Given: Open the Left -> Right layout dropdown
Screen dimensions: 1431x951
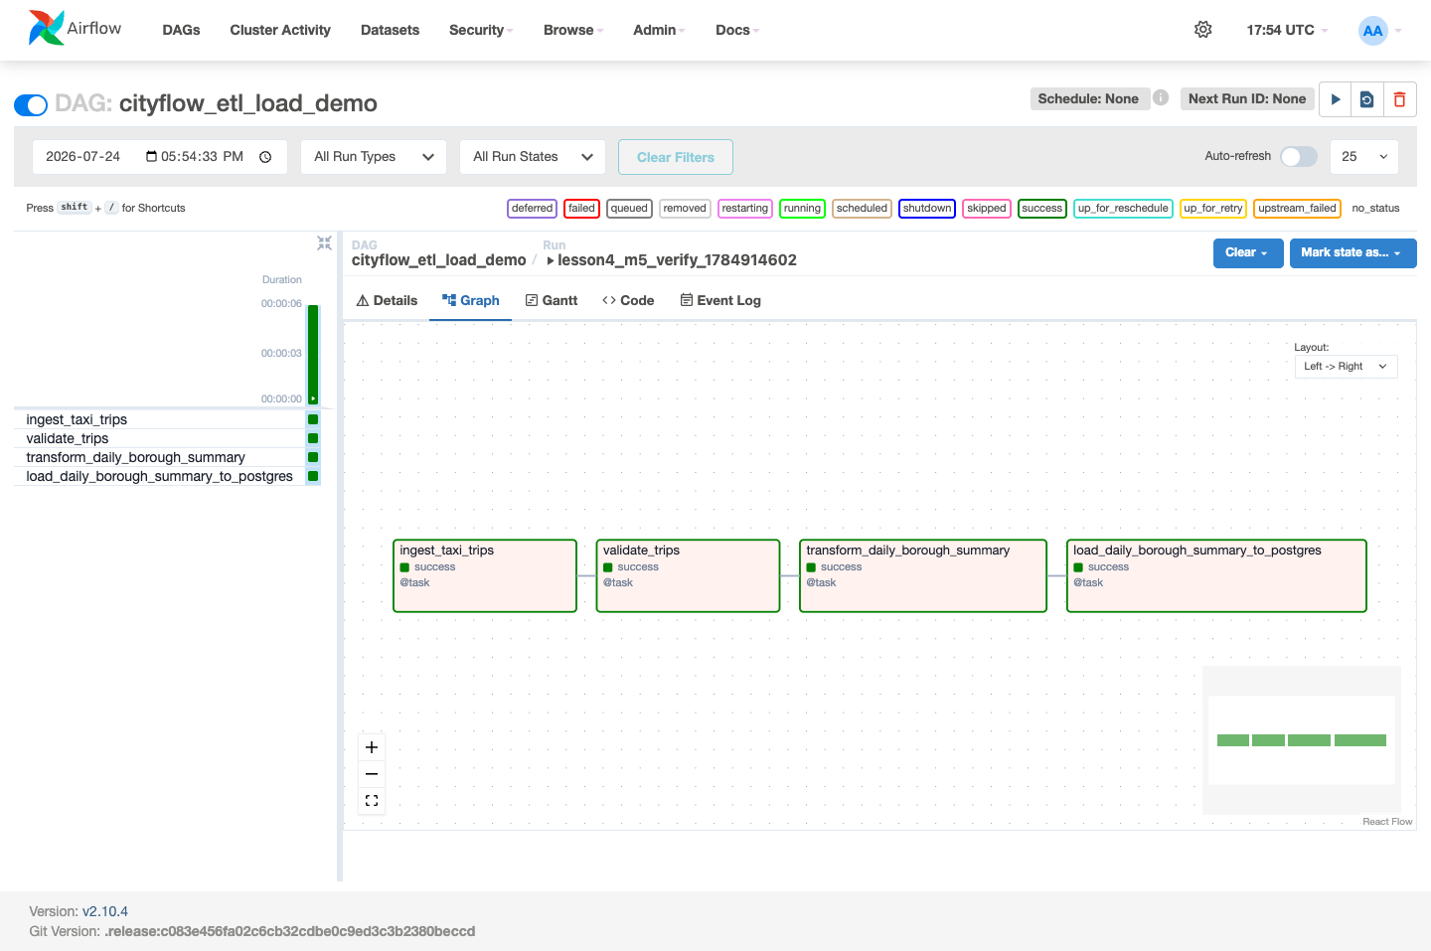Looking at the screenshot, I should pos(1346,367).
